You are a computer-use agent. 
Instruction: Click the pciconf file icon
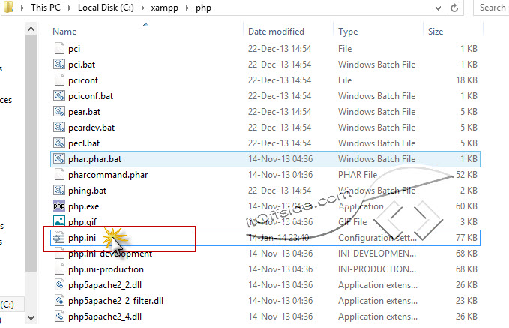pos(59,80)
